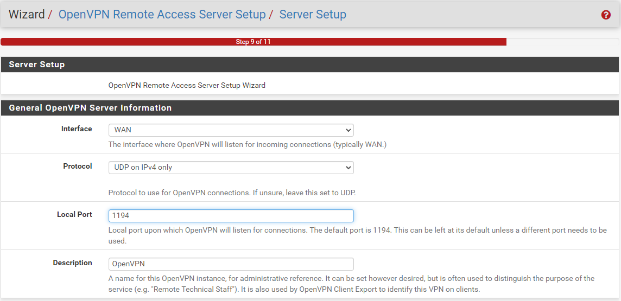Click the help text about incoming connections typically WAN
Viewport: 621px width, 301px height.
coord(248,145)
